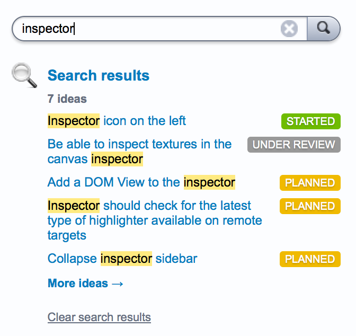Image resolution: width=356 pixels, height=336 pixels.
Task: Click the large magnifying glass beside Search results
Action: tap(24, 75)
